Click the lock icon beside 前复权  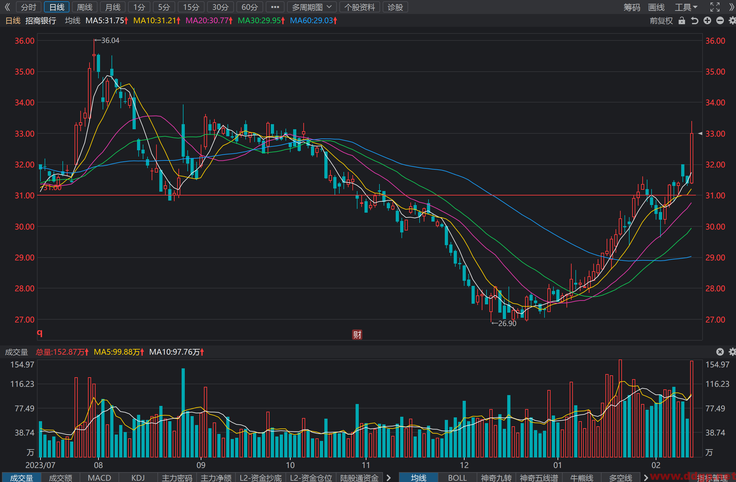pos(682,21)
